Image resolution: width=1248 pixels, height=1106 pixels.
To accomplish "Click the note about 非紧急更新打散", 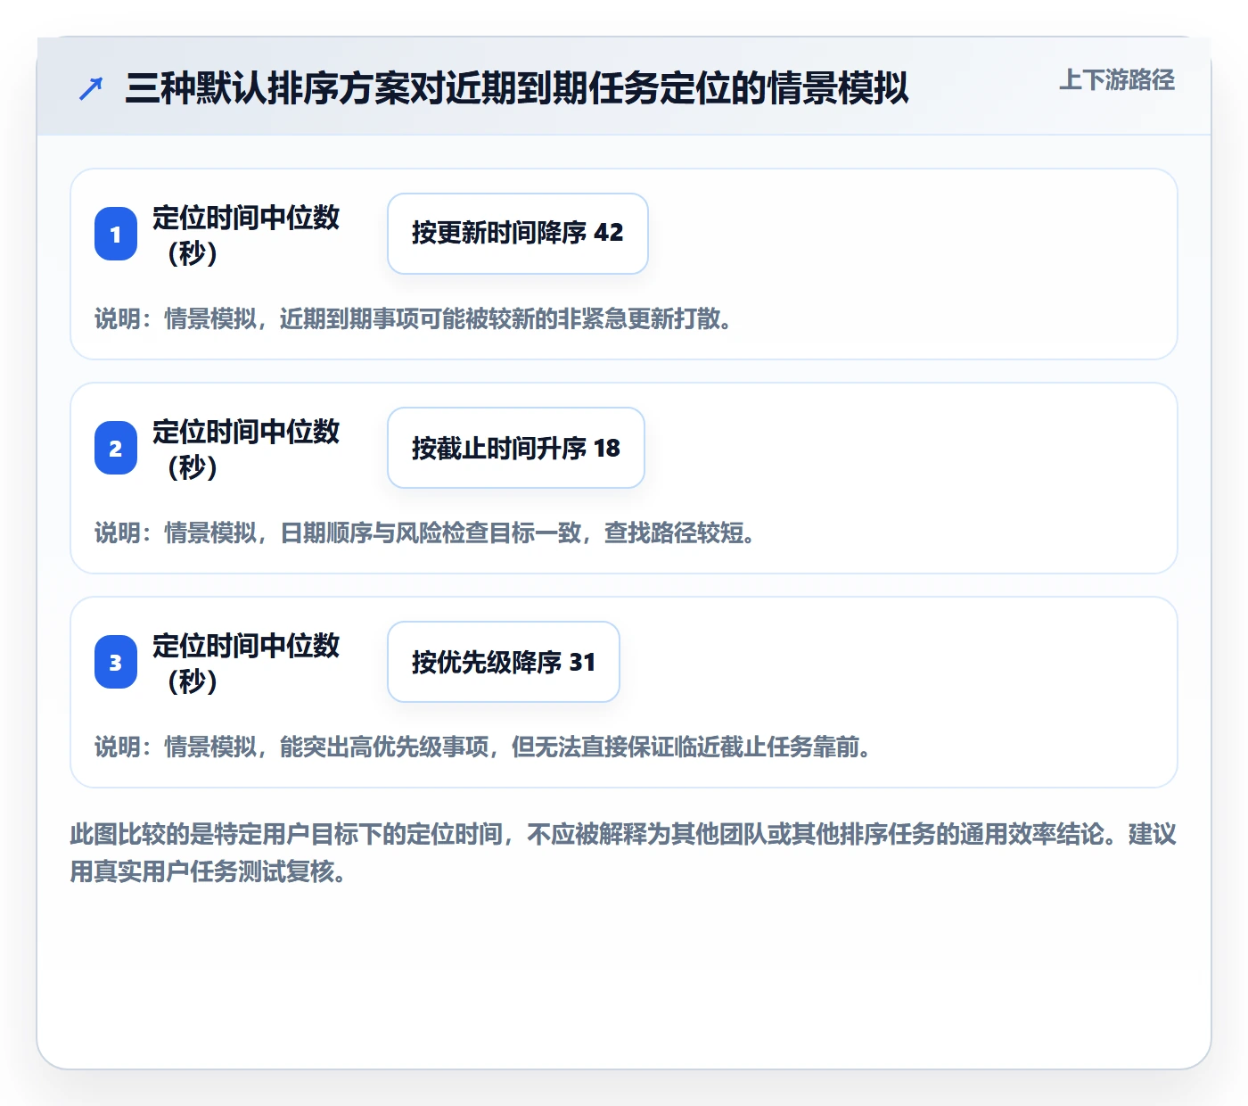I will [414, 318].
